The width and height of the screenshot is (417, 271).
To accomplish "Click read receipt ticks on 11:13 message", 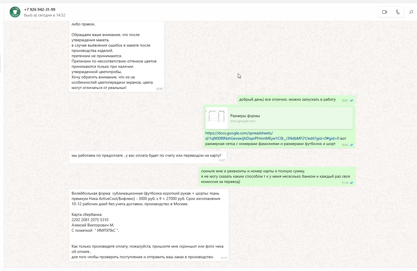I will [x=352, y=183].
